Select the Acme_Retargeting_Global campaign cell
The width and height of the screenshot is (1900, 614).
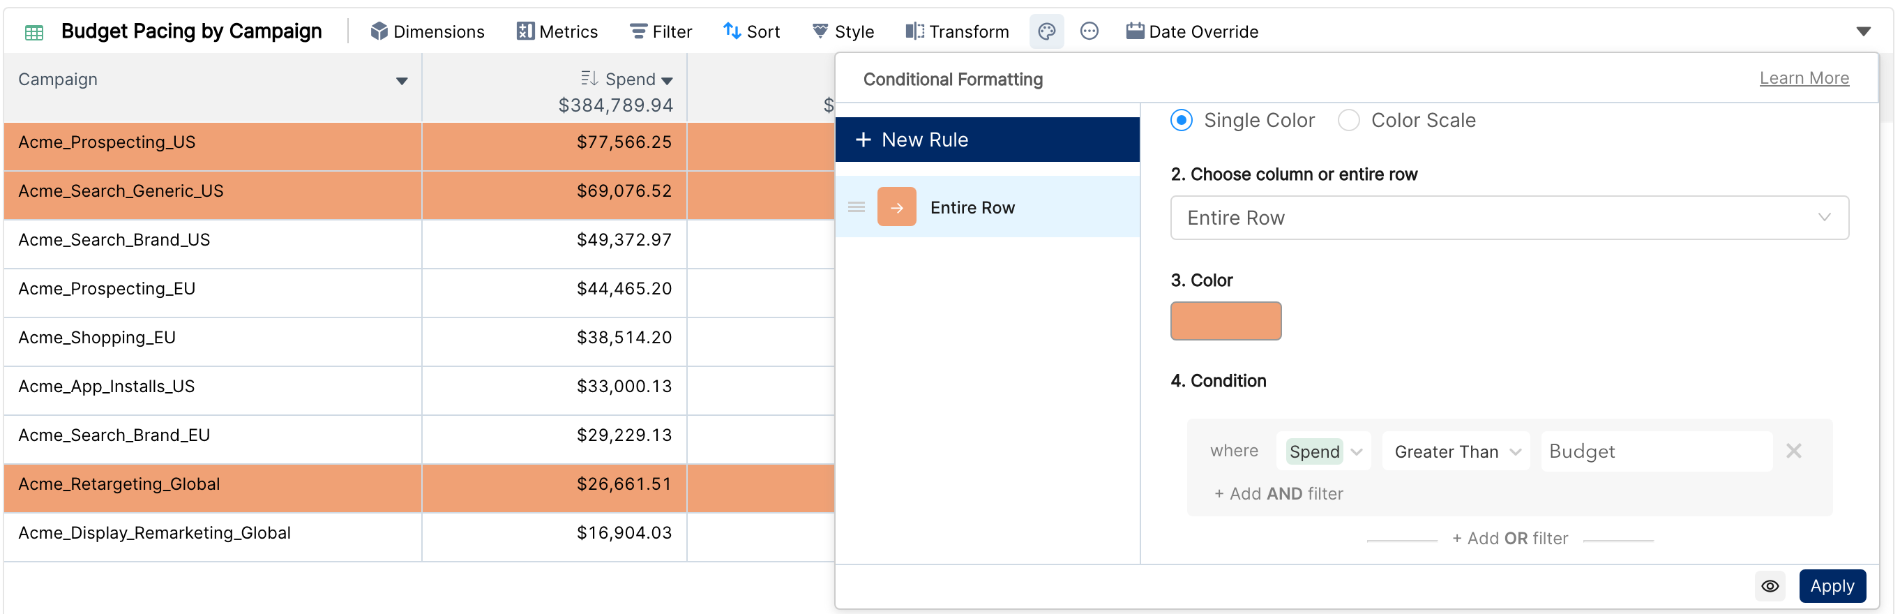click(x=213, y=488)
